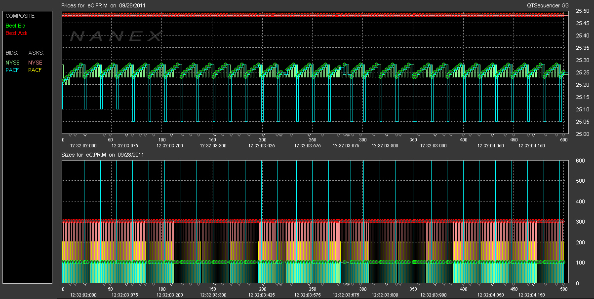Click sequence tick 50 below the Prices chart
This screenshot has width=594, height=299.
[x=111, y=140]
